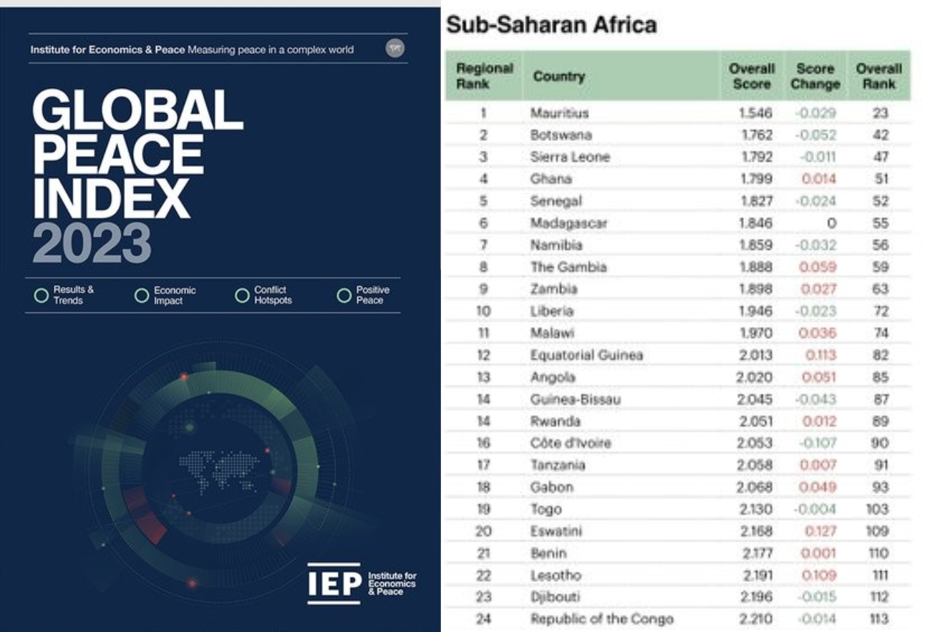Click Angola in the country column
This screenshot has height=632, width=950.
tap(553, 377)
